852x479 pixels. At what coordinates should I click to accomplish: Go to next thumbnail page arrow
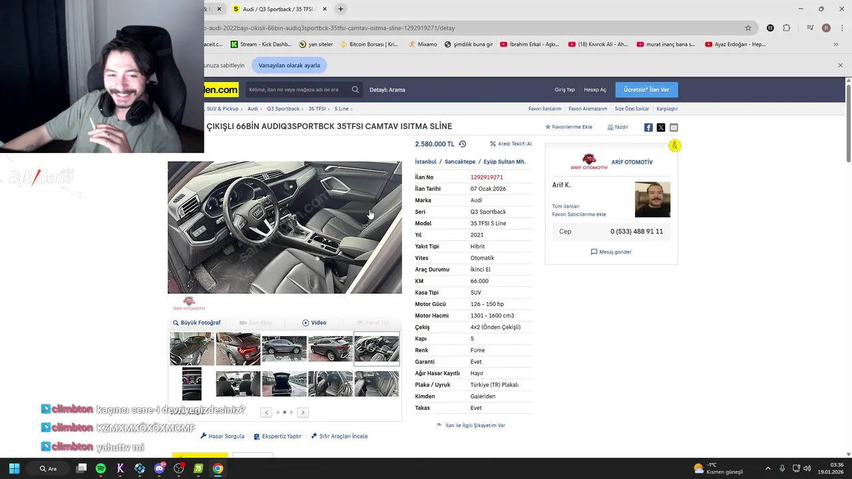coord(303,412)
